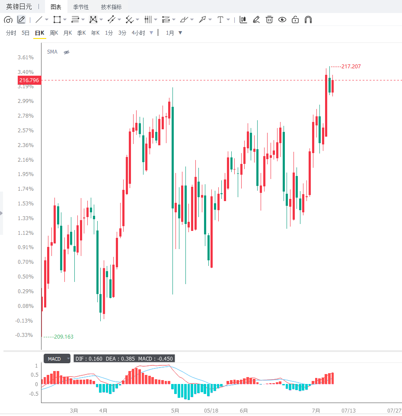Select the arrow drawing tool
402x416 pixels.
click(x=202, y=19)
